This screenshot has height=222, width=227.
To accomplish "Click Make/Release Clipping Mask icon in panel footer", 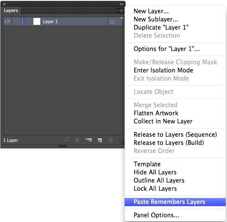I will [77, 140].
